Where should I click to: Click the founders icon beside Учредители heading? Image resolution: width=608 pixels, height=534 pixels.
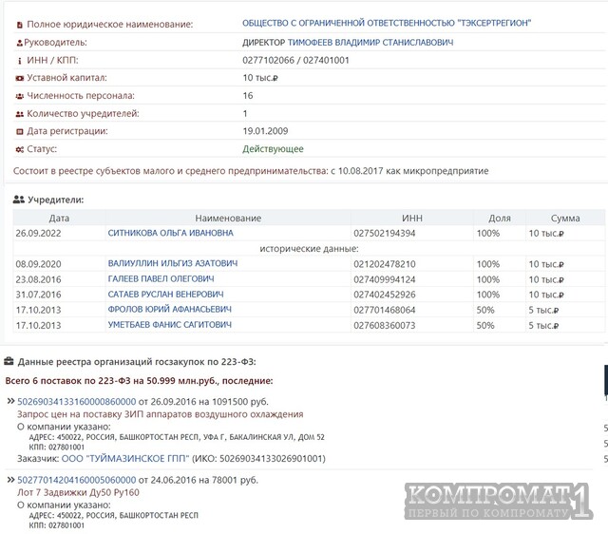click(x=19, y=200)
